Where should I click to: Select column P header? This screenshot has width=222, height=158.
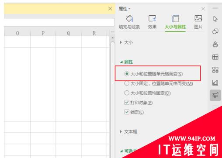(x=43, y=33)
